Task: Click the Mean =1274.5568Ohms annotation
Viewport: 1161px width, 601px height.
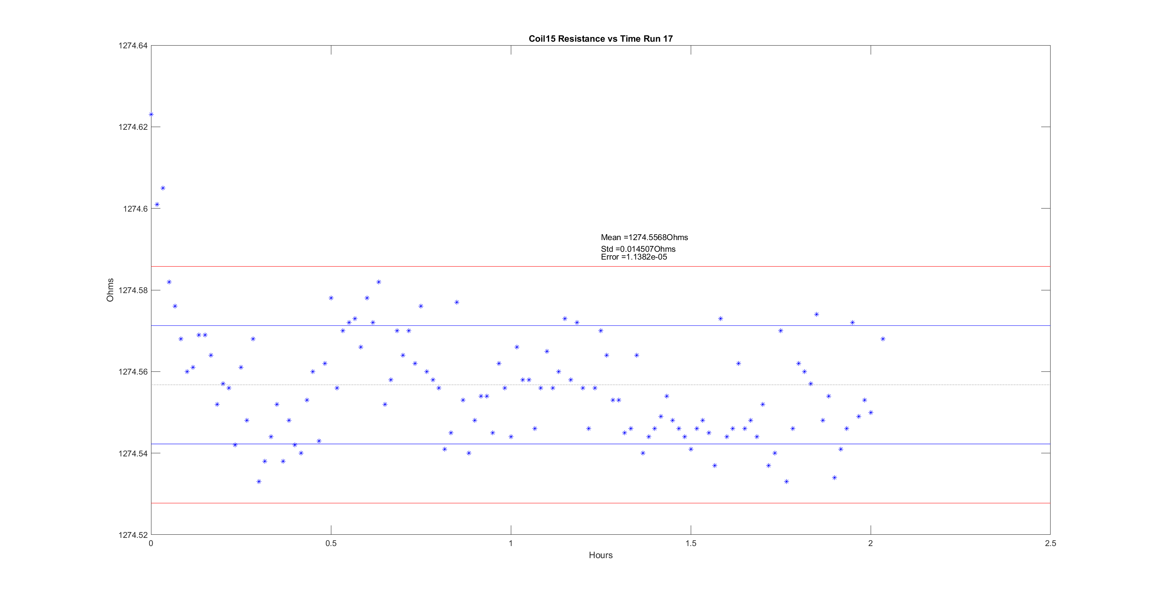Action: 644,237
